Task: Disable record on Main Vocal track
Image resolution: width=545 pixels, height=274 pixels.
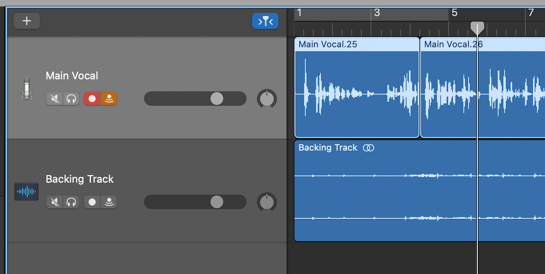Action: (x=92, y=99)
